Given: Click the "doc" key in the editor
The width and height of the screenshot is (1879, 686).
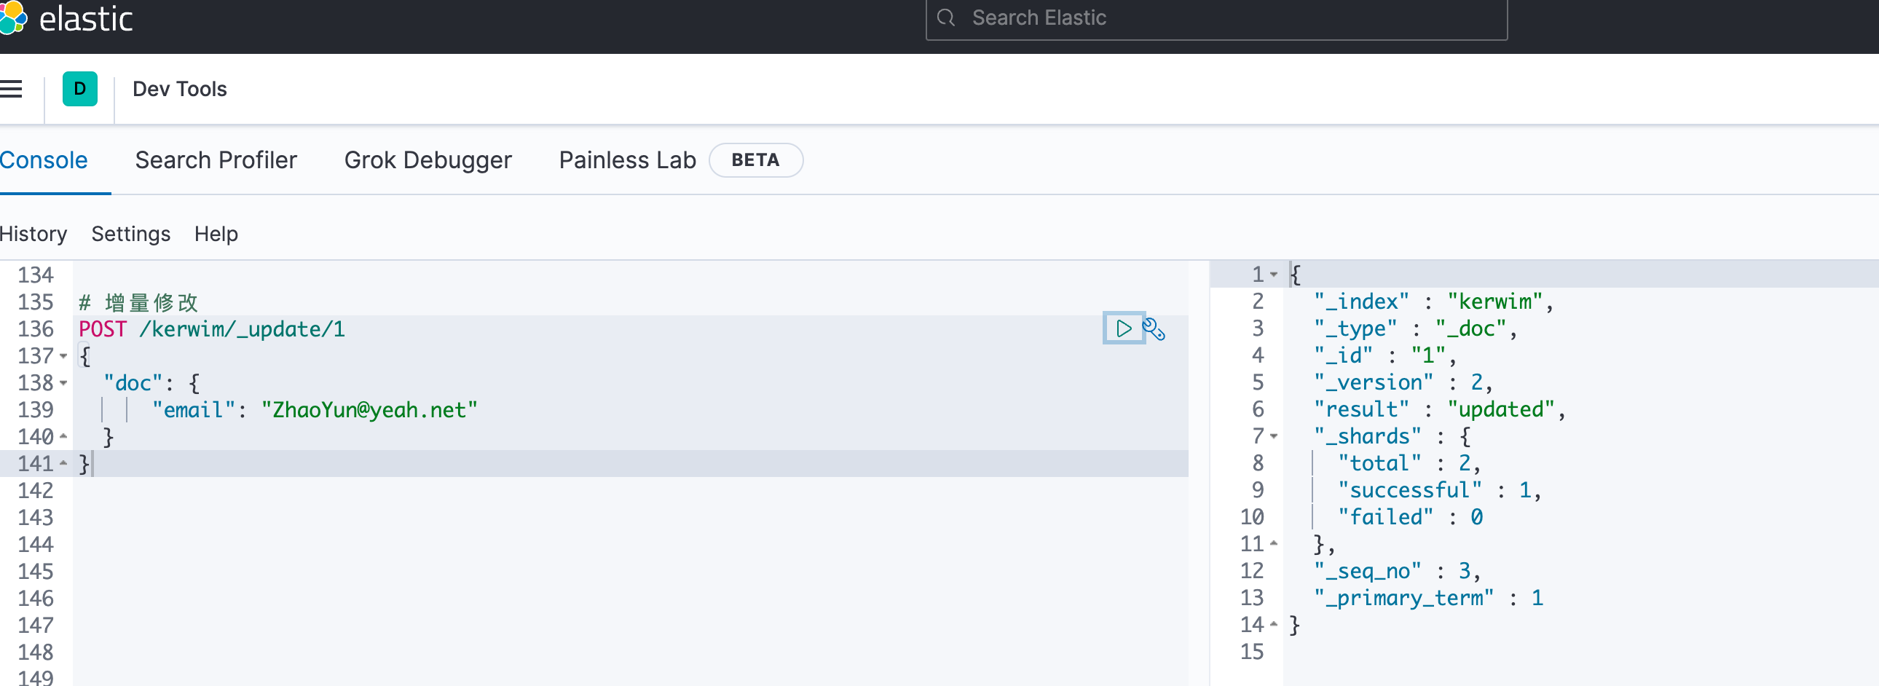Looking at the screenshot, I should click(133, 383).
